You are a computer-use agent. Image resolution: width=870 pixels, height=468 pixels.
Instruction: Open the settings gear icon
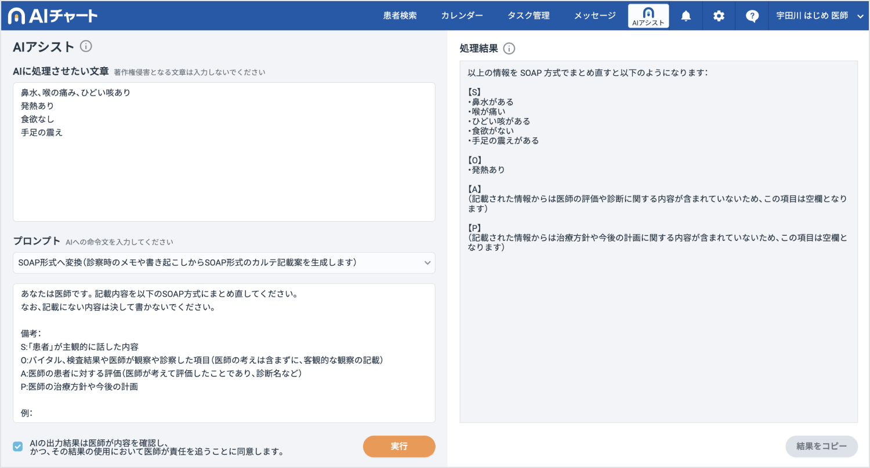click(x=719, y=16)
